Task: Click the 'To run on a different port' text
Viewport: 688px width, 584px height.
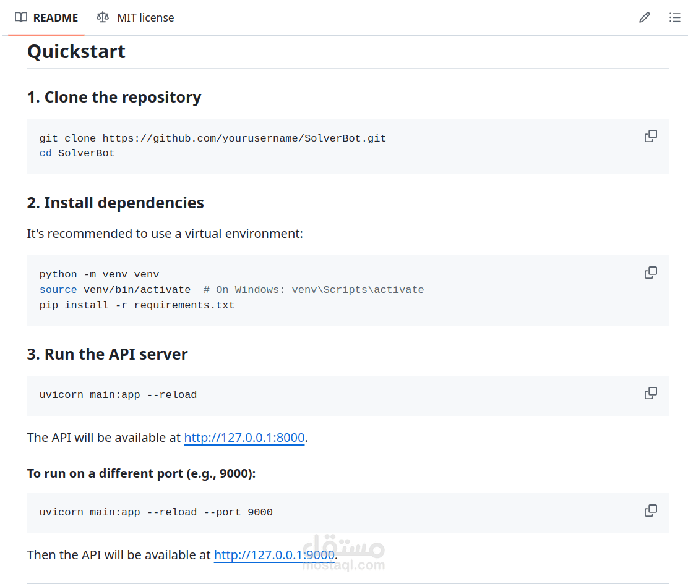Action: (141, 473)
